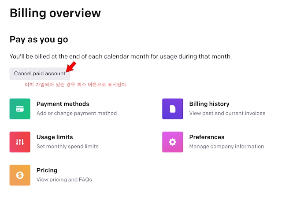Click 'Add or change payment method' text

pos(77,113)
